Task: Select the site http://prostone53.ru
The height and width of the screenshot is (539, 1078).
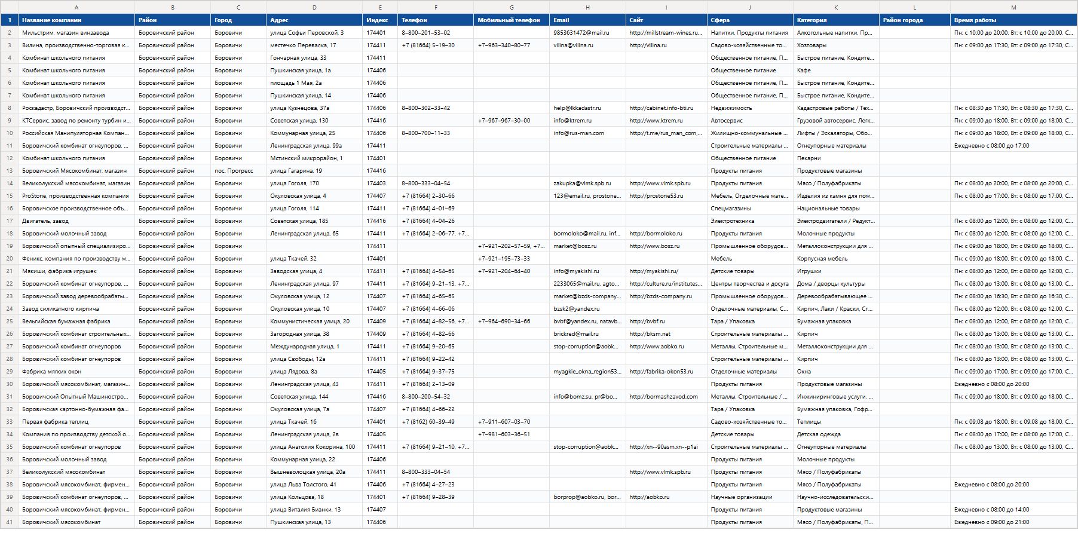Action: pyautogui.click(x=666, y=196)
